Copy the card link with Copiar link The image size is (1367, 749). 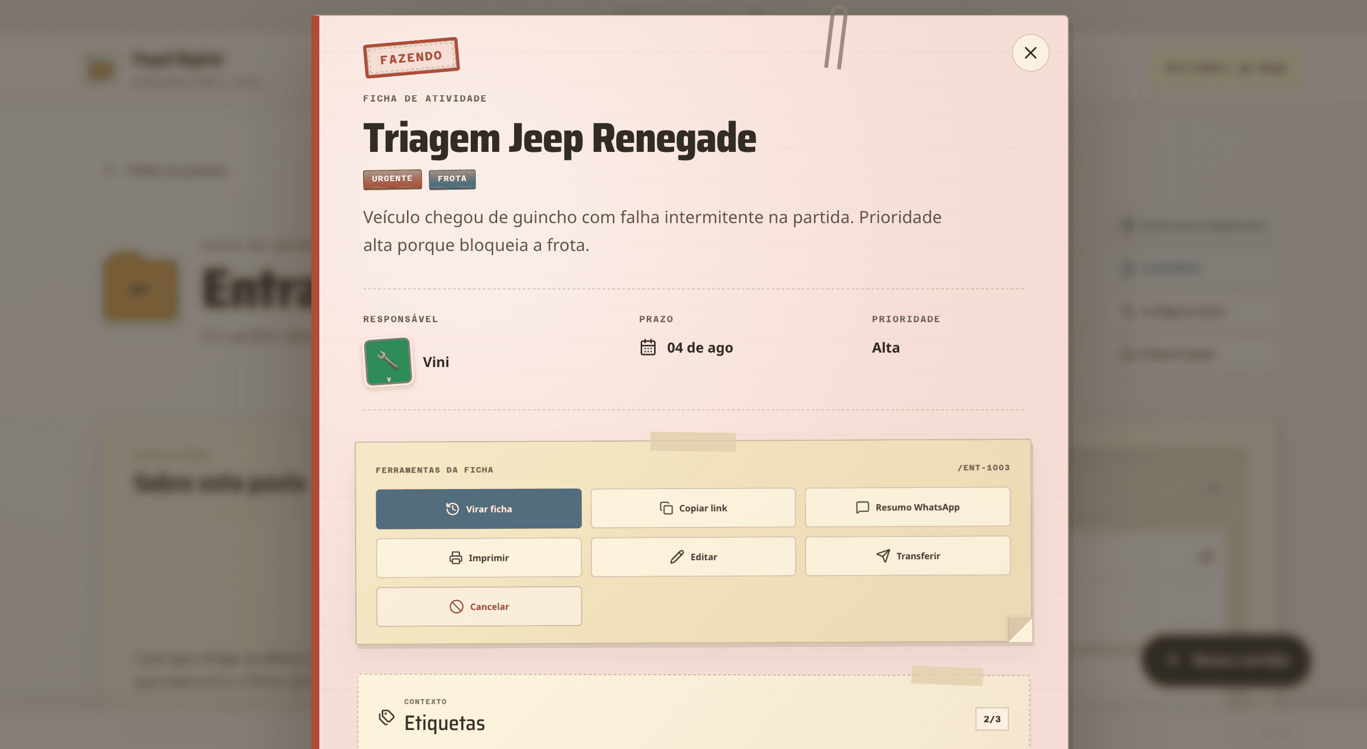click(693, 507)
